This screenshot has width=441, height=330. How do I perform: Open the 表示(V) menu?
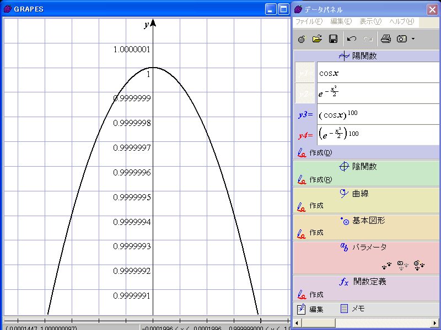(370, 21)
